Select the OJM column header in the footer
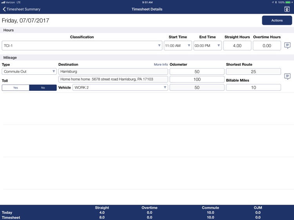The width and height of the screenshot is (294, 220). pyautogui.click(x=258, y=207)
